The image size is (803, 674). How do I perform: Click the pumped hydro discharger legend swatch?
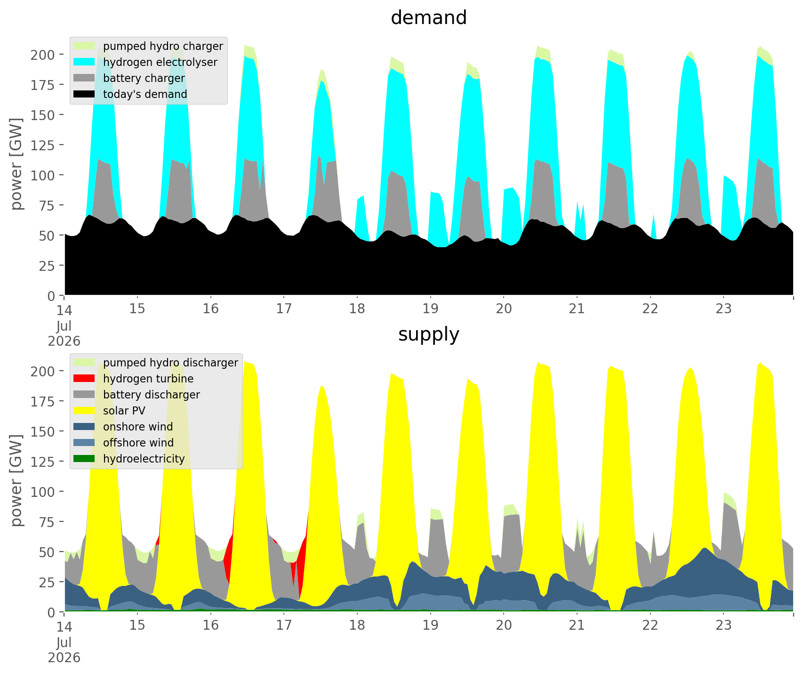(x=84, y=363)
